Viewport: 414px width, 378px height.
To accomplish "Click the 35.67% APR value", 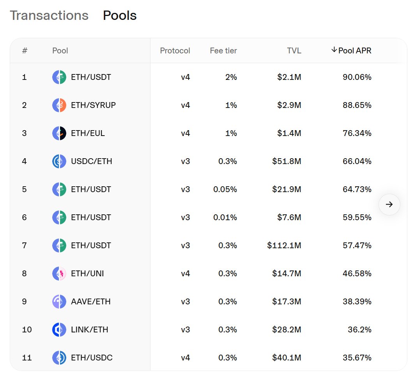I will [x=357, y=358].
